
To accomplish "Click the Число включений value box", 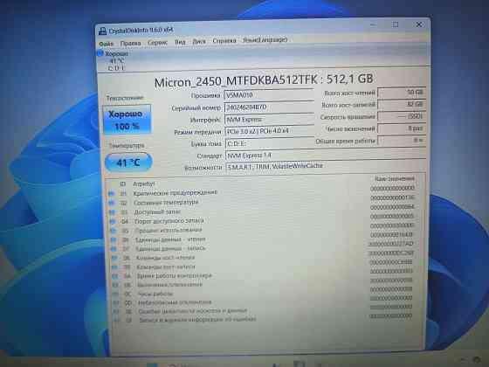I will (402, 128).
